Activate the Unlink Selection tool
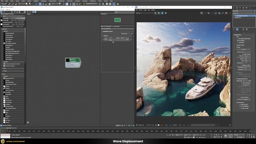256x144 pixels. [13, 4]
